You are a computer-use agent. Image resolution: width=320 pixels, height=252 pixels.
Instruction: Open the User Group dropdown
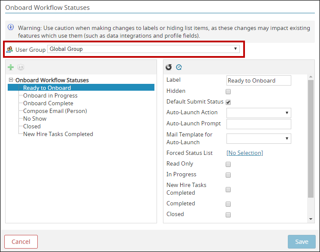tap(143, 49)
